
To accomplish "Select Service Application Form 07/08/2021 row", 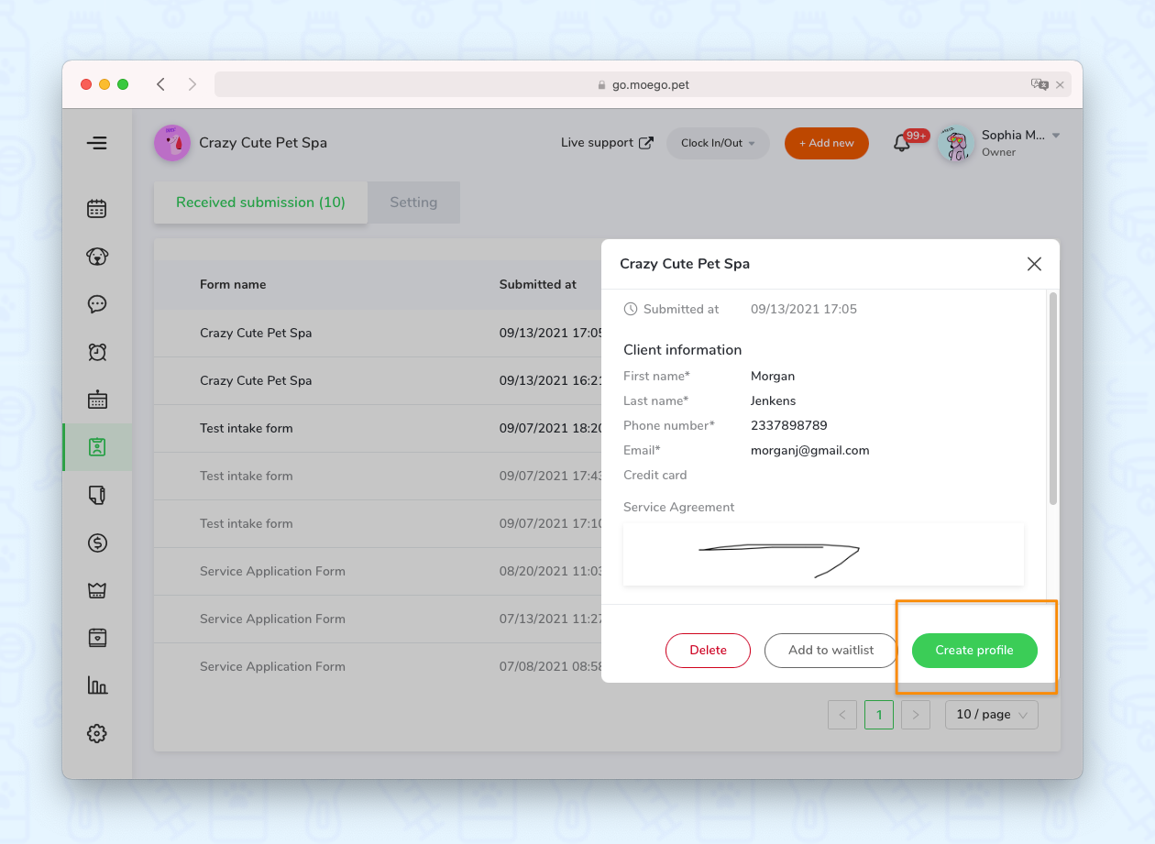I will pyautogui.click(x=378, y=667).
